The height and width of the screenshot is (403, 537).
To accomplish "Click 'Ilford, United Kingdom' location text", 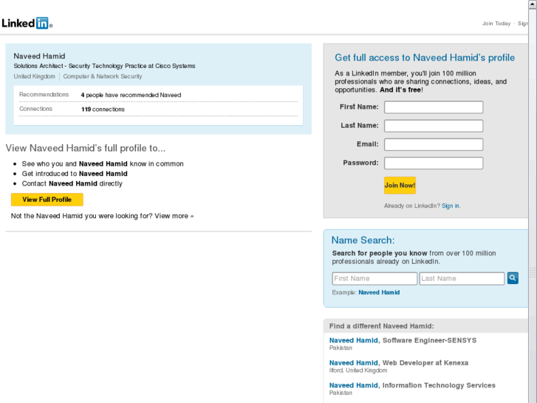I will (358, 370).
